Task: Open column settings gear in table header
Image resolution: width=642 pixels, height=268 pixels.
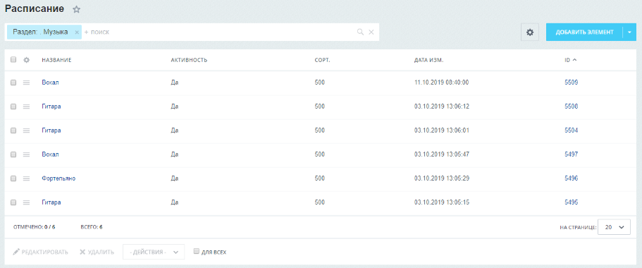Action: pos(27,60)
